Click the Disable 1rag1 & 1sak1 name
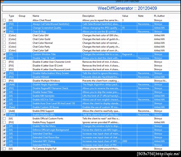 pyautogui.click(x=44, y=58)
